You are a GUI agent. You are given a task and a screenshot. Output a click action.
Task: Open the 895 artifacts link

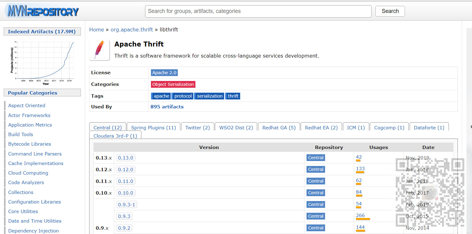167,107
